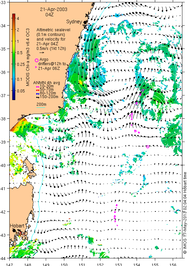Click the 04Z time label under the date

pyautogui.click(x=49, y=15)
